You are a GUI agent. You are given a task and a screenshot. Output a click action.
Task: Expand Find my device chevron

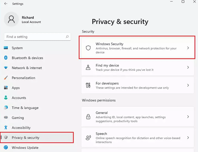[x=188, y=67]
